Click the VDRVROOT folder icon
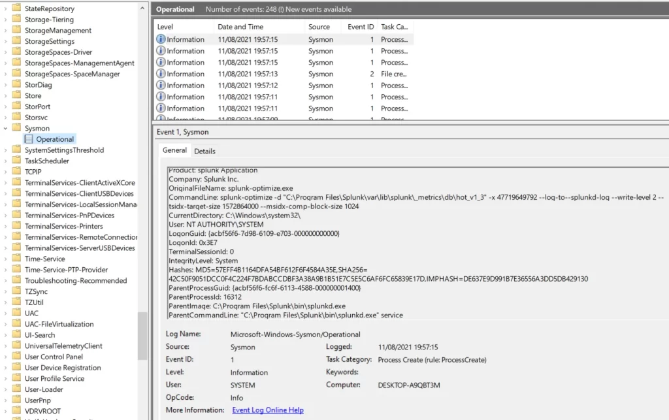This screenshot has height=420, width=669. point(16,410)
